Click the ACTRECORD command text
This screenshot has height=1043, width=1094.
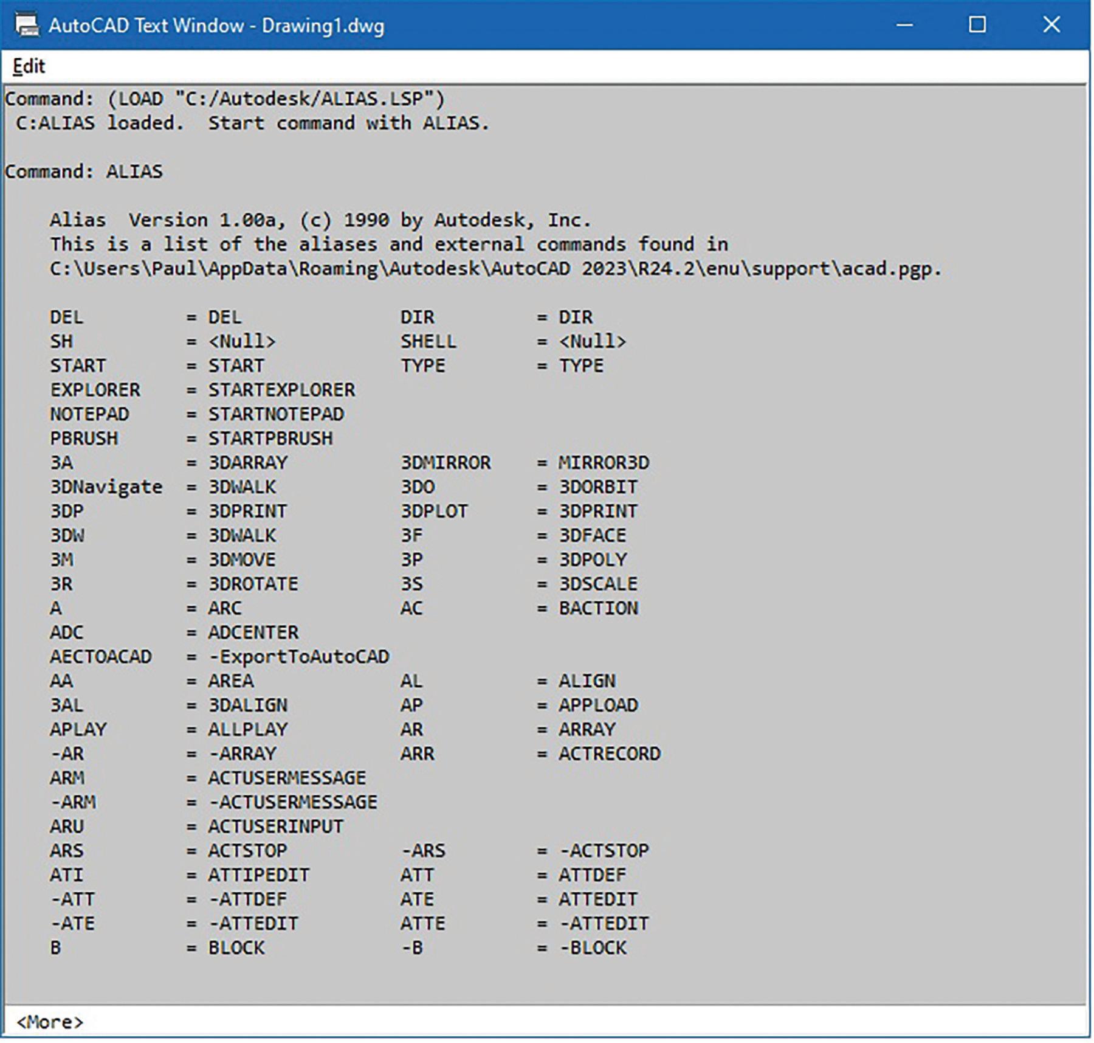610,754
